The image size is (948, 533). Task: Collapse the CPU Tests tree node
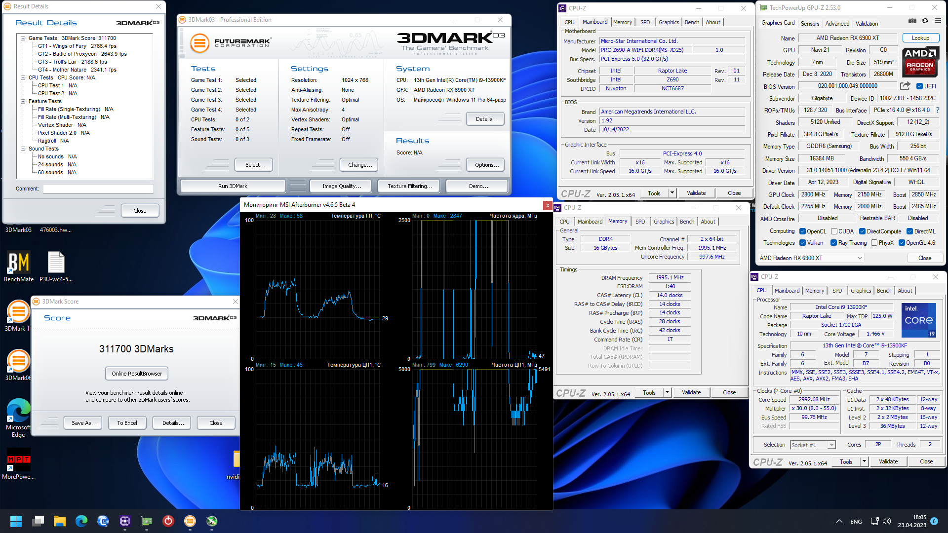click(x=23, y=77)
